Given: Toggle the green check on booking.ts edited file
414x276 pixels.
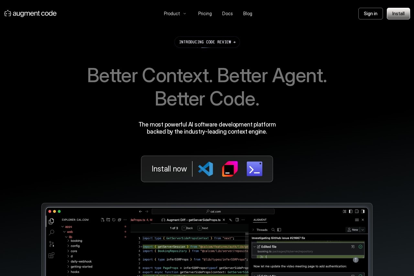Looking at the screenshot, I should pyautogui.click(x=360, y=247).
